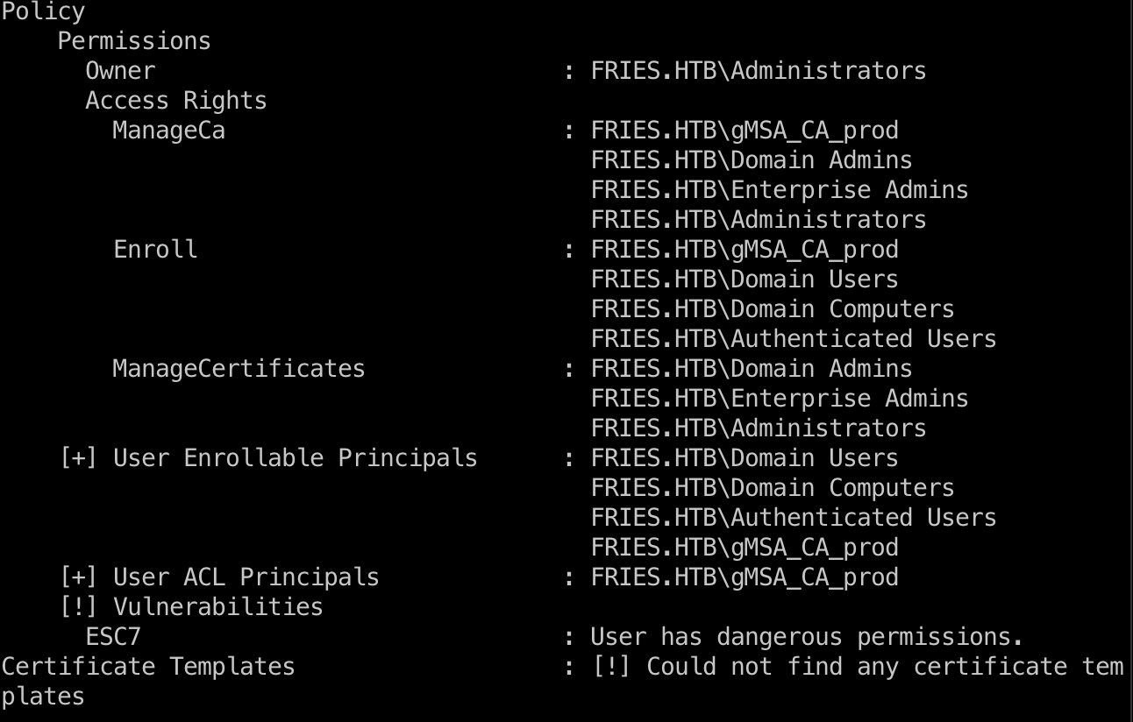Click the [+] before User ACL Principals
This screenshot has height=722, width=1133.
[x=78, y=577]
